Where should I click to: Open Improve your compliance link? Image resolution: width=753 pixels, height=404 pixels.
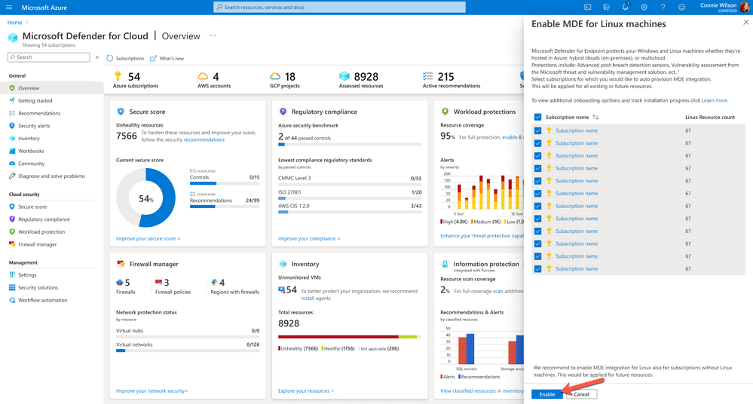pos(309,238)
